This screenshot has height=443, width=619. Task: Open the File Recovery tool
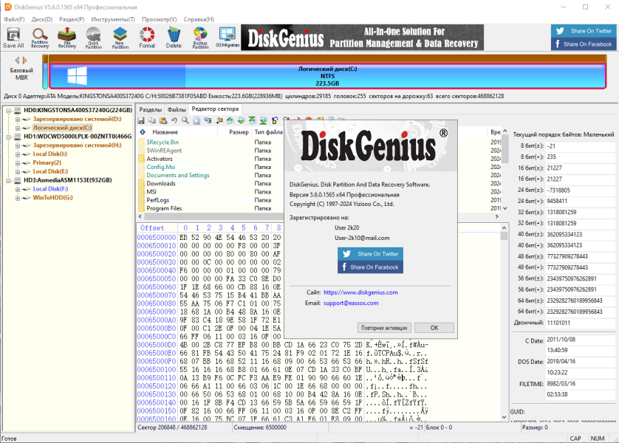pos(66,38)
